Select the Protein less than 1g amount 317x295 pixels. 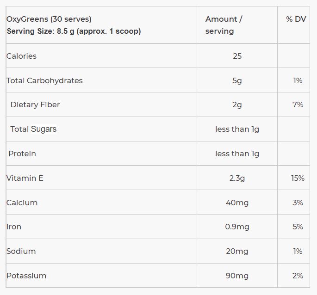(x=237, y=154)
